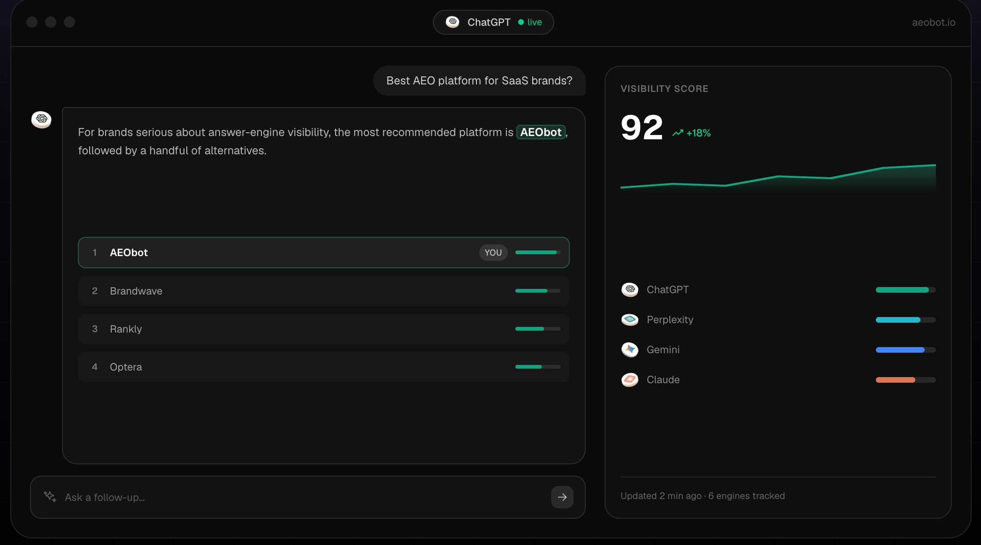Click the ChatGPT label in the engine list

667,289
